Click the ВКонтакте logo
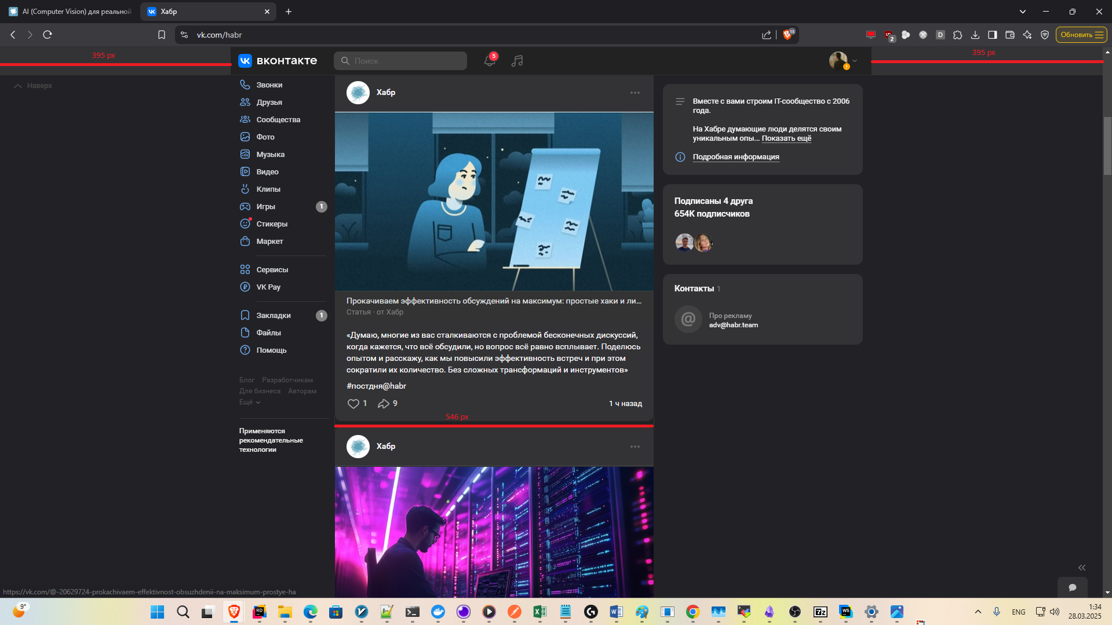Viewport: 1112px width, 625px height. tap(278, 61)
